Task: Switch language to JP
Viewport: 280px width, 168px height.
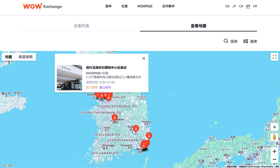Action: click(234, 6)
